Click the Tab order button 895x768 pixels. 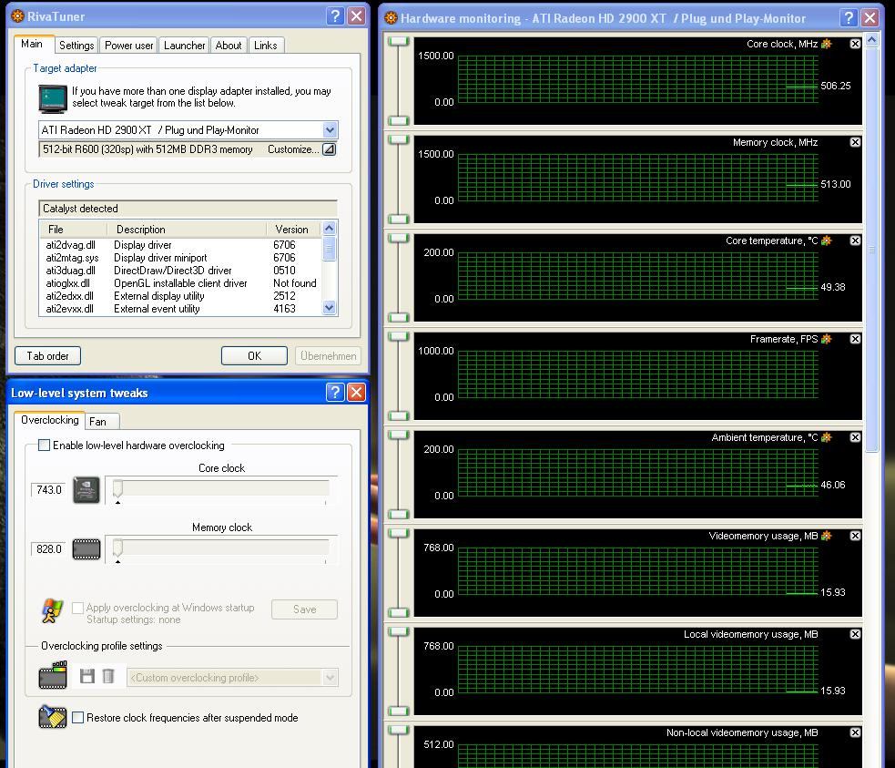click(x=48, y=355)
